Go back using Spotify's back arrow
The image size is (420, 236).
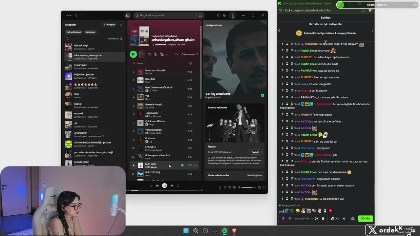76,15
